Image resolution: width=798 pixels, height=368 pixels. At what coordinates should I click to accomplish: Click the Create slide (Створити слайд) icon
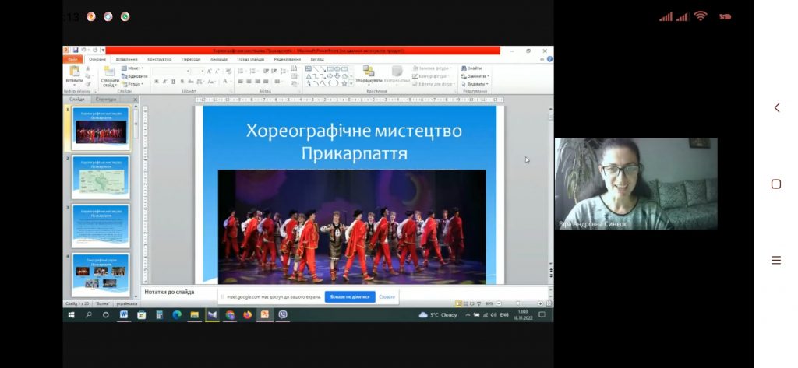pos(109,71)
